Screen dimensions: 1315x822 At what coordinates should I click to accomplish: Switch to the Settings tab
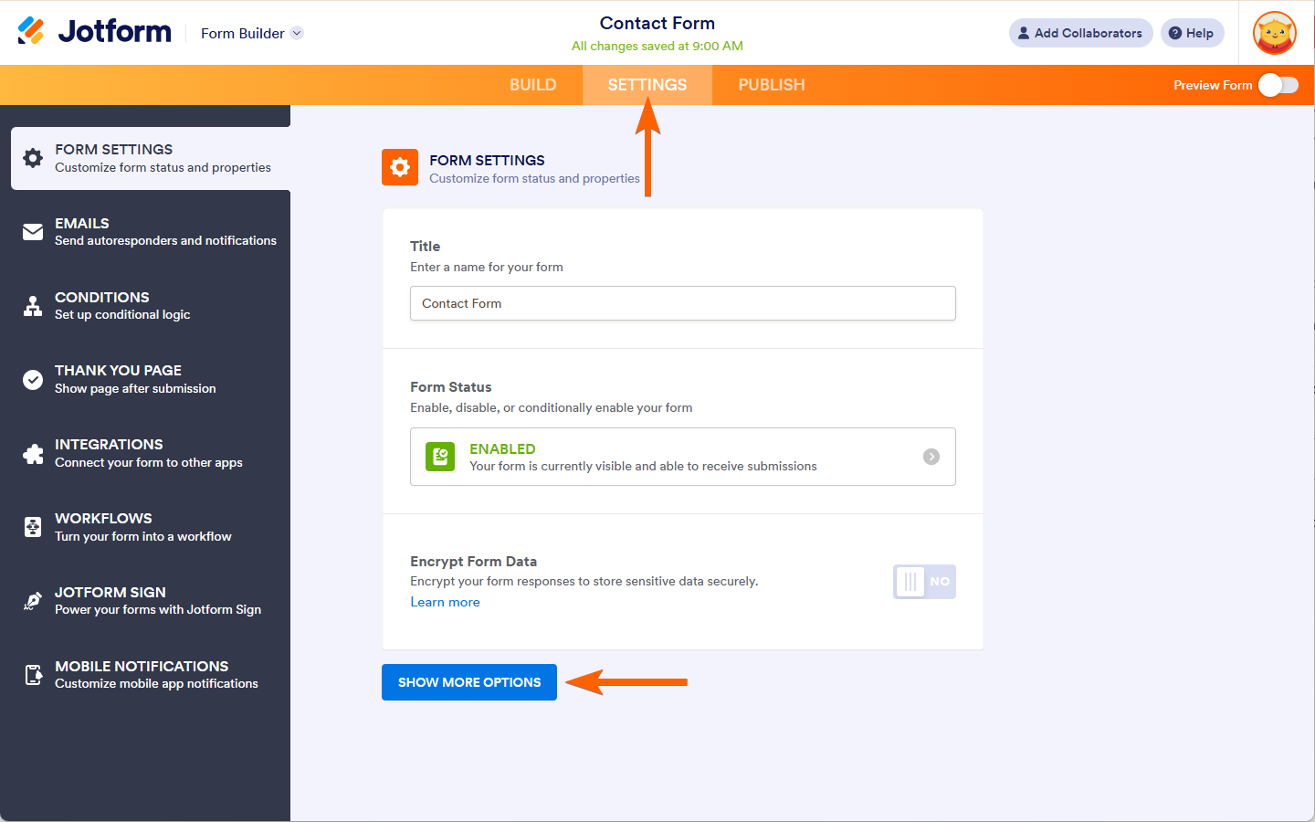[x=647, y=85]
